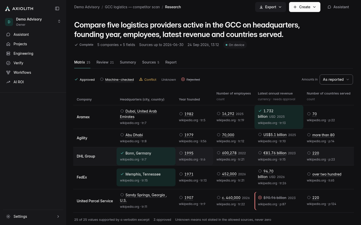The height and width of the screenshot is (225, 361).
Task: Click the Agility revenue US$5.1 billion value
Action: click(275, 135)
